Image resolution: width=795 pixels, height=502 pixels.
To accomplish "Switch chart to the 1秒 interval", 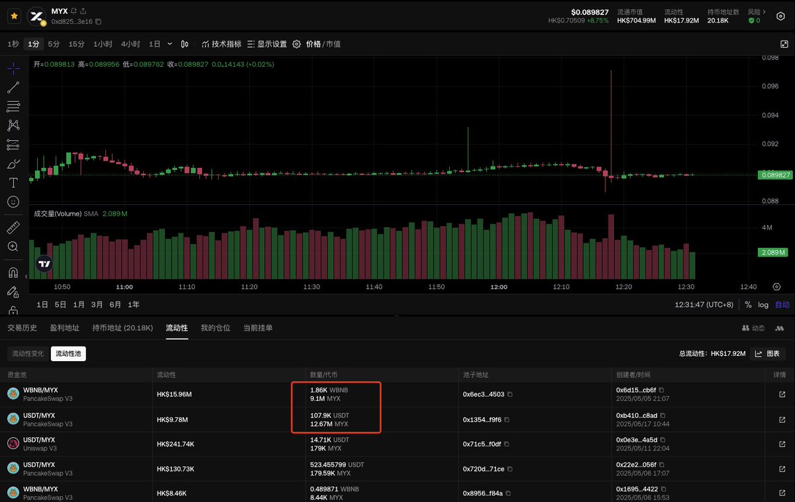I will click(13, 44).
